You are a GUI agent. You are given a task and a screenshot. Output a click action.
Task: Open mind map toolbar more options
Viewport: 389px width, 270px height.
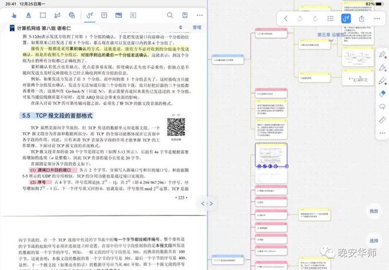tap(377, 19)
